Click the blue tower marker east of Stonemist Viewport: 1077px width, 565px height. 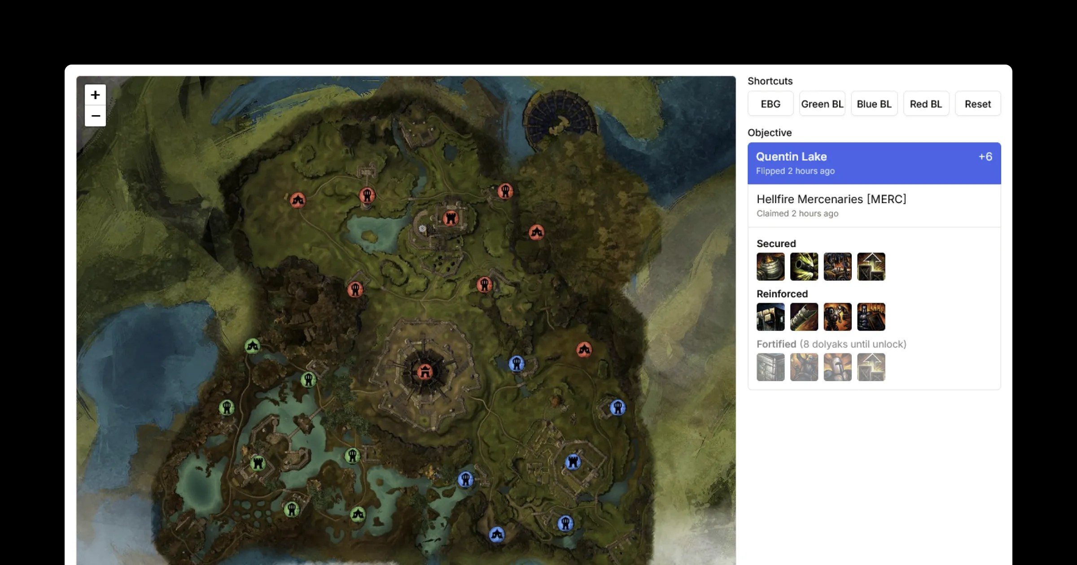pos(517,364)
